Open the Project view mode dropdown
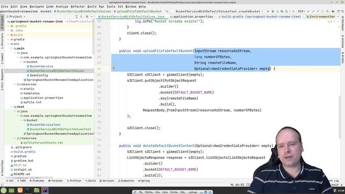Screen dimensions: 345x194 (x=17, y=17)
